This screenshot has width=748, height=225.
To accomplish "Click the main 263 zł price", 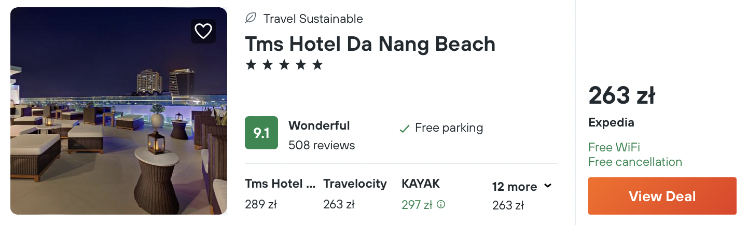I will tap(621, 96).
